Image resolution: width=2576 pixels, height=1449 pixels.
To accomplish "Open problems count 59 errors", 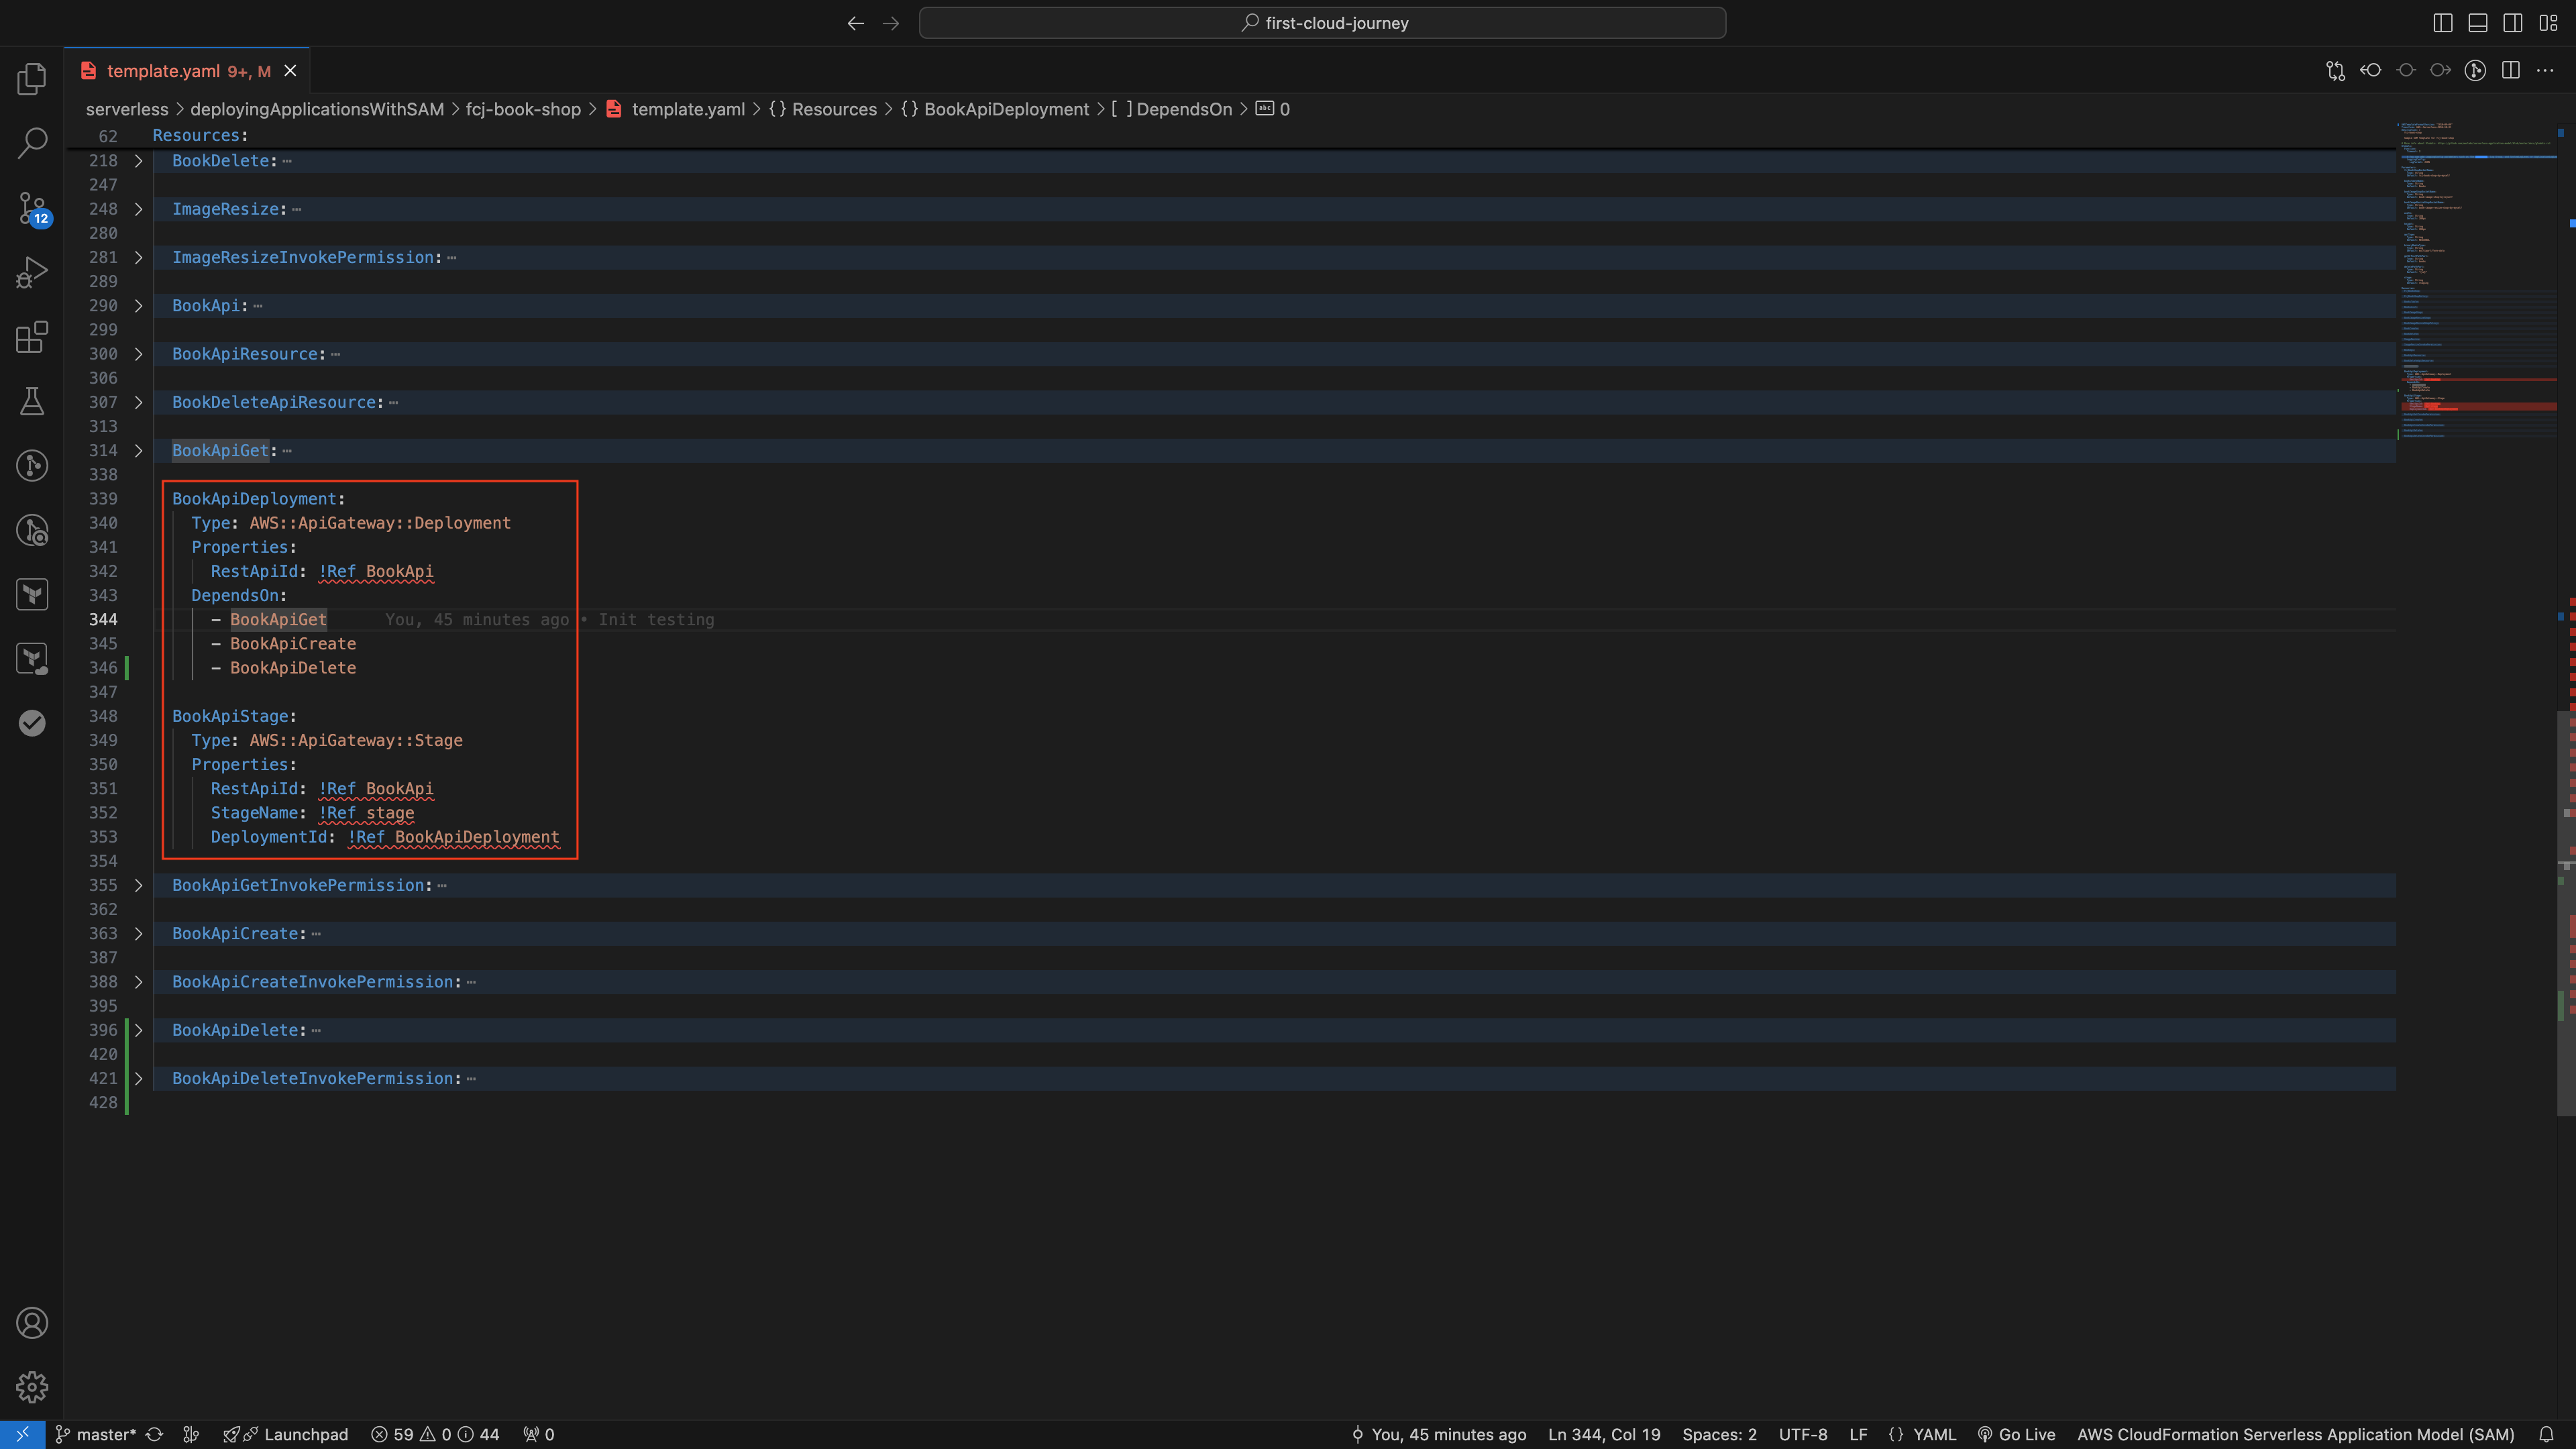I will click(435, 1434).
